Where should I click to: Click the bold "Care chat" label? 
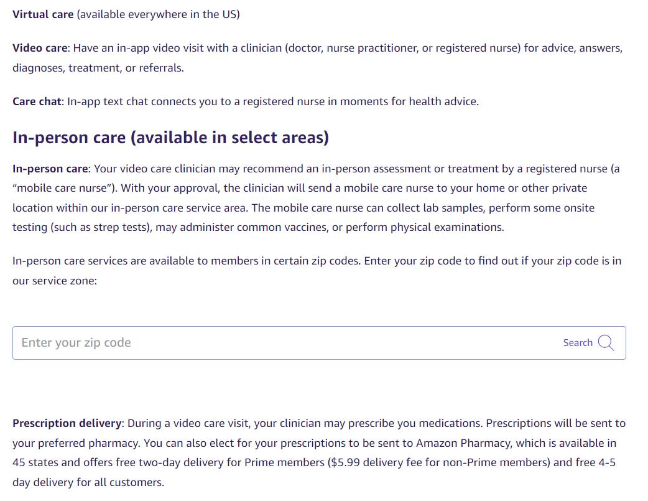click(x=37, y=101)
